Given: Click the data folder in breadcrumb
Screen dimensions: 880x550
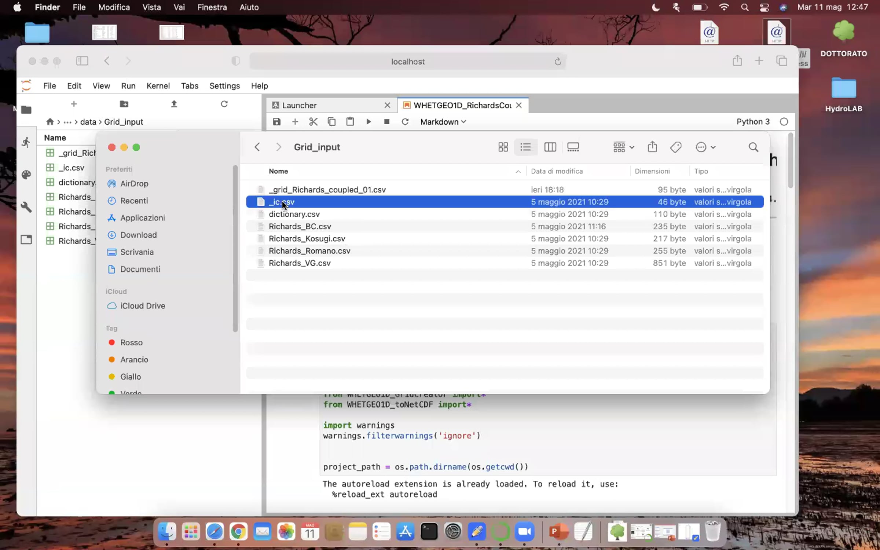Looking at the screenshot, I should (x=88, y=122).
